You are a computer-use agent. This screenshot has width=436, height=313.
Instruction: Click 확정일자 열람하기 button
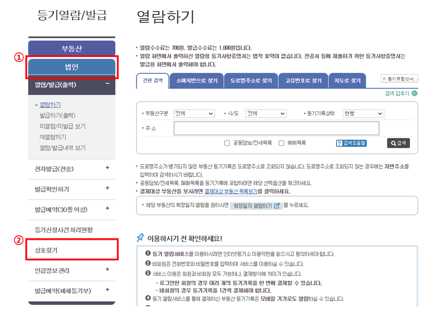256,205
